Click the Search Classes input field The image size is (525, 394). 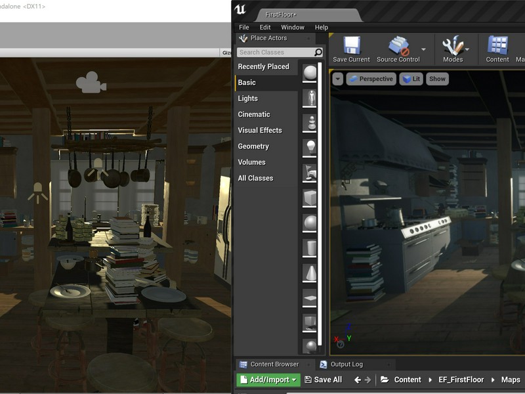point(280,53)
